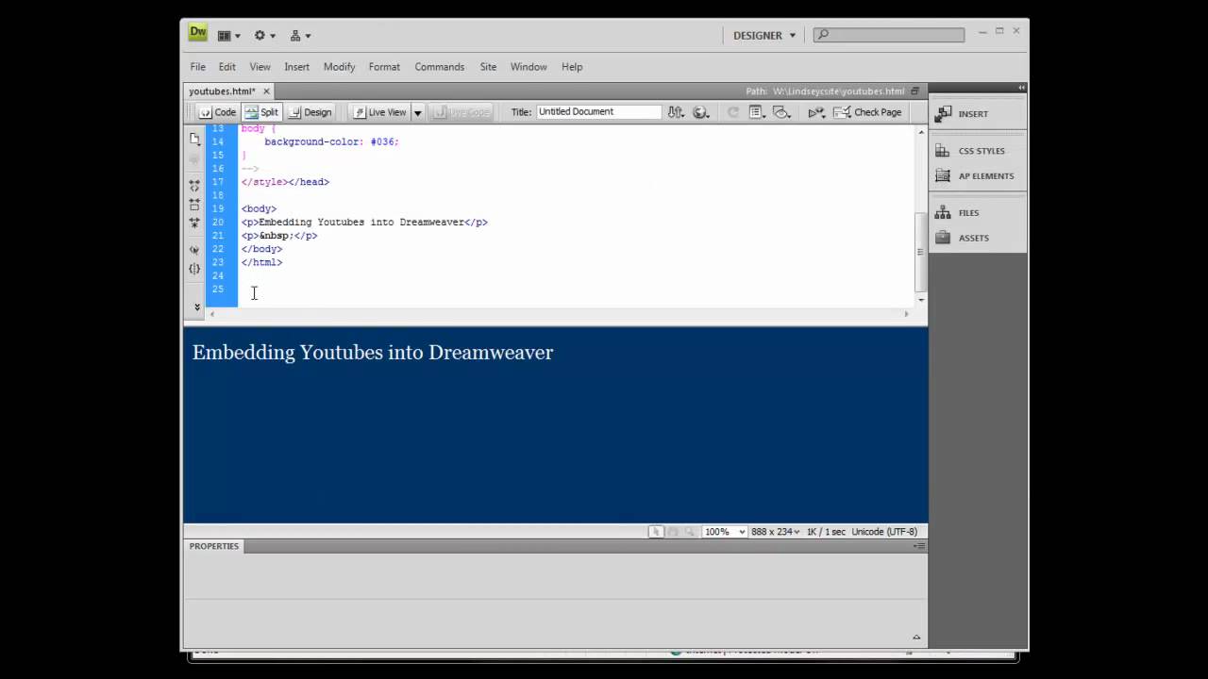
Task: Select the Select tool in status bar
Action: (656, 532)
